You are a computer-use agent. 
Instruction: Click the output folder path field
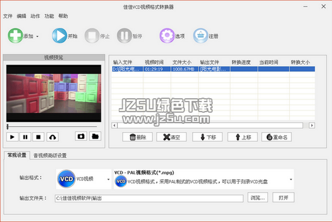pyautogui.click(x=149, y=198)
